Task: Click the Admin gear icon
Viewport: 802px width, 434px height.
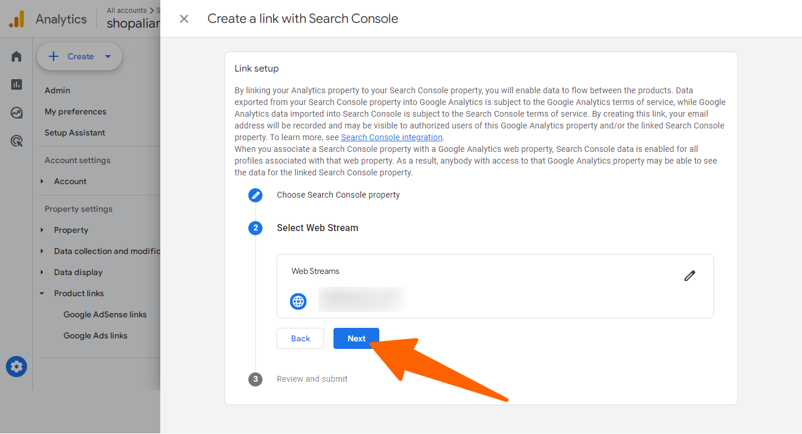Action: pos(16,367)
